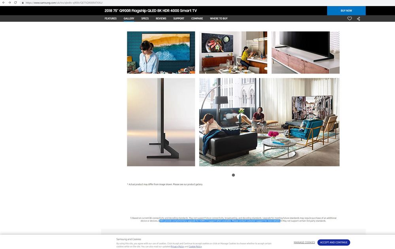This screenshot has height=249, width=395.
Task: Switch to the COMPARE tab
Action: click(x=197, y=19)
